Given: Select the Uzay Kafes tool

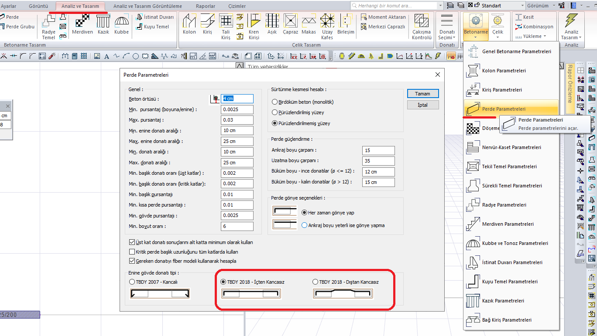Looking at the screenshot, I should [x=327, y=27].
